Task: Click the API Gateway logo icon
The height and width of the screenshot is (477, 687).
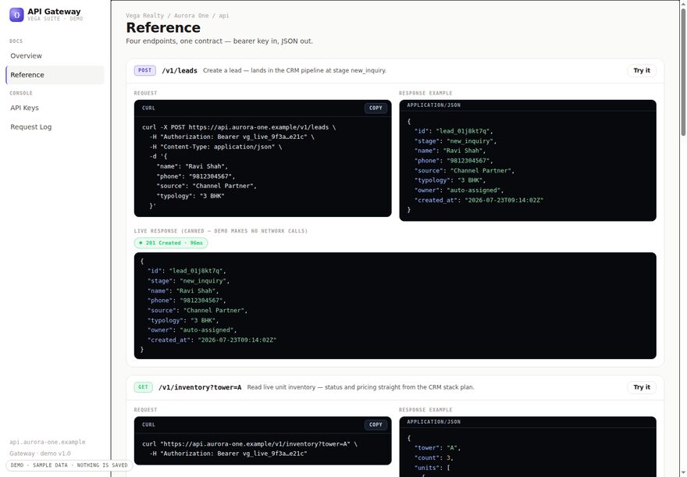Action: click(16, 15)
